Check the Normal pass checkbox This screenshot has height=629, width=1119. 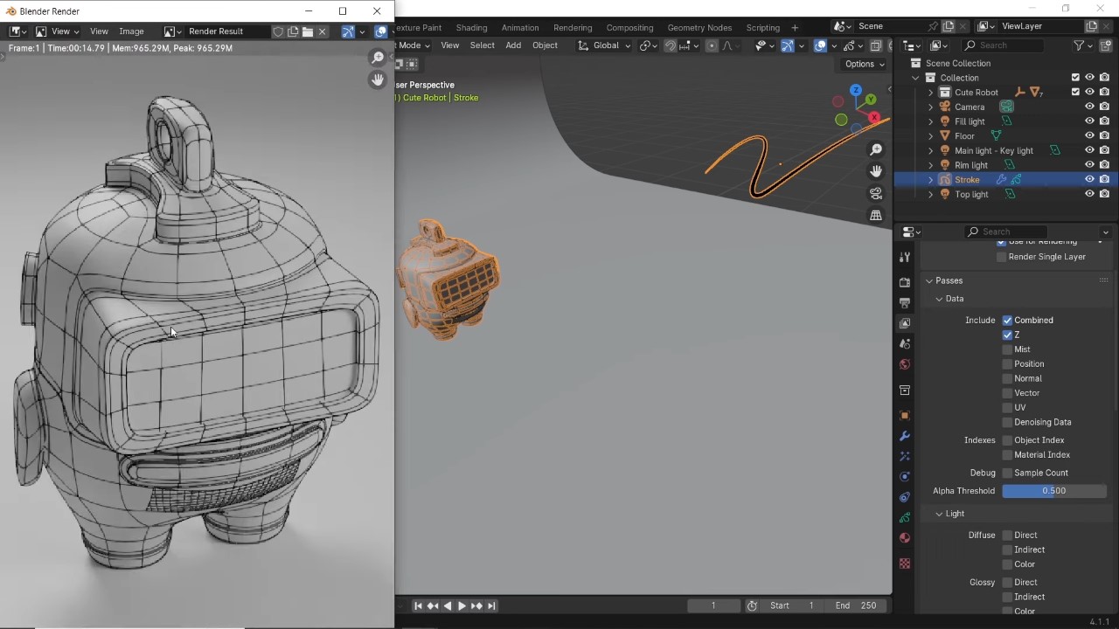1007,378
